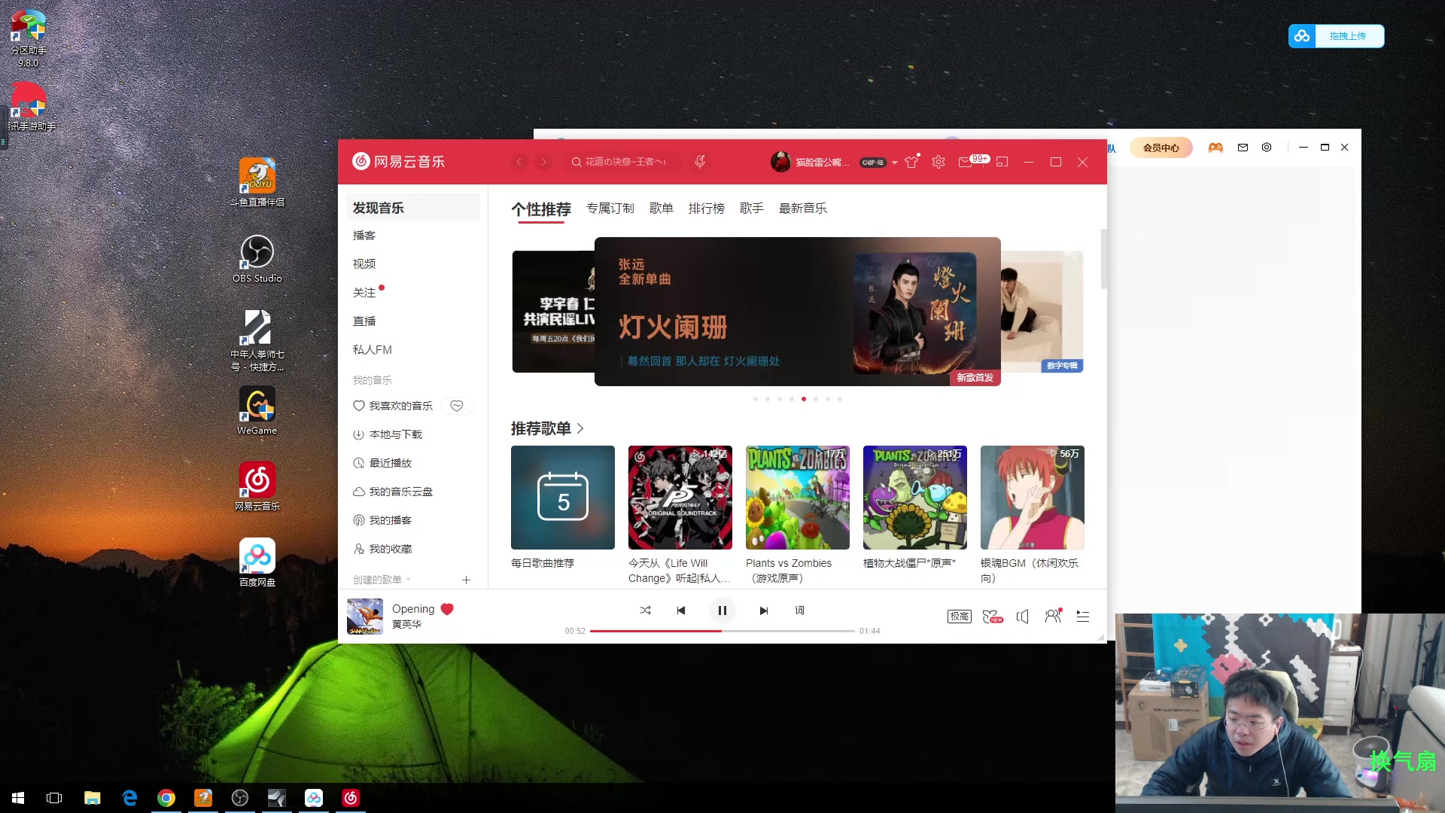Expand the 推荐歌单 chevron arrow

tap(580, 428)
